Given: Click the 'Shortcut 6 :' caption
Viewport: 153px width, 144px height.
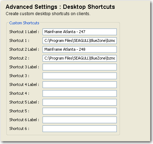Looking at the screenshot, I should (x=19, y=129).
